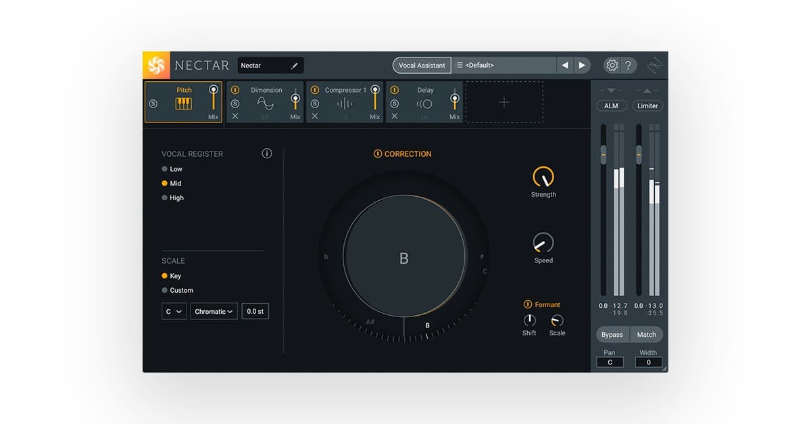
Task: Open the key root note dropdown showing C
Action: 174,311
